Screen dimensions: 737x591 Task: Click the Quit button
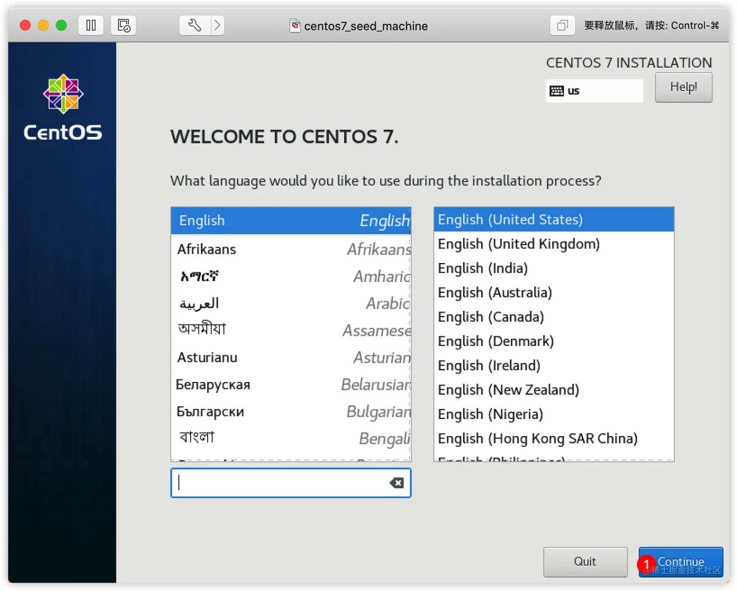pos(585,562)
